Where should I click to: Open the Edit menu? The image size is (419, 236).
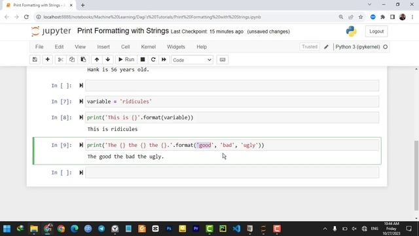59,47
